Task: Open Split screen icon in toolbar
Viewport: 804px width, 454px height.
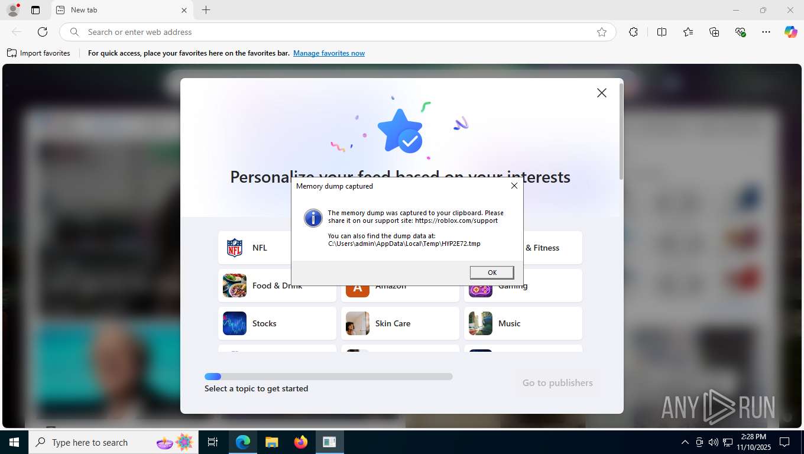Action: coord(662,32)
